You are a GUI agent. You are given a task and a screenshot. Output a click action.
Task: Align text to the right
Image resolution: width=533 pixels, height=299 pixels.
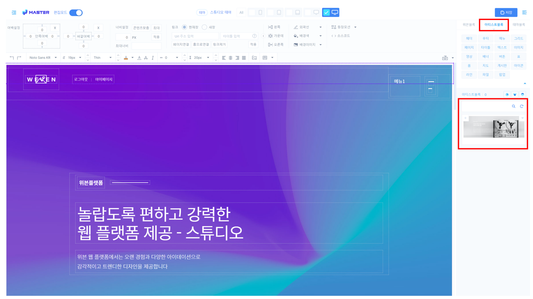237,58
